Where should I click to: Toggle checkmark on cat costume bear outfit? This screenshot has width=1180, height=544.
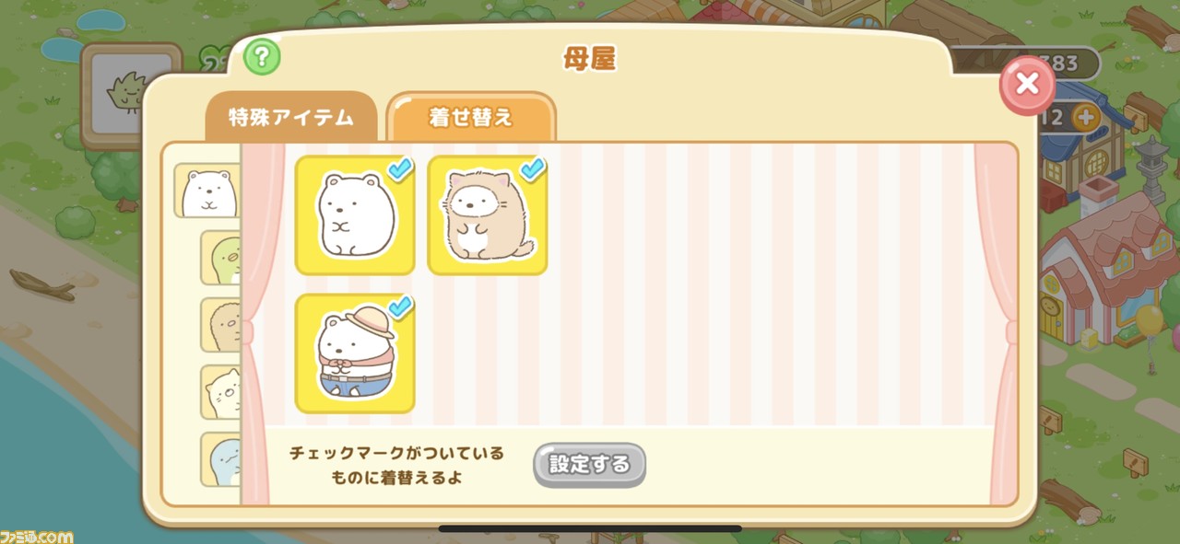pyautogui.click(x=533, y=168)
